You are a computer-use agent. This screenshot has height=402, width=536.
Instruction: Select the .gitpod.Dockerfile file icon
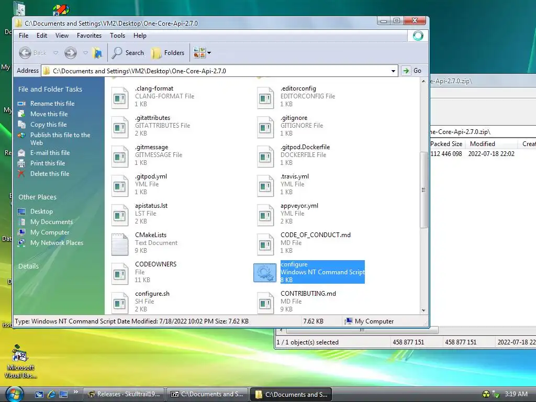coord(265,156)
